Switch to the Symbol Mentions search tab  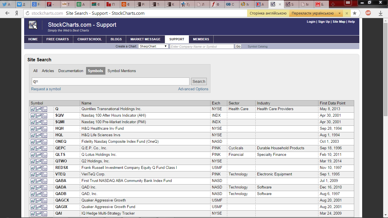point(122,71)
